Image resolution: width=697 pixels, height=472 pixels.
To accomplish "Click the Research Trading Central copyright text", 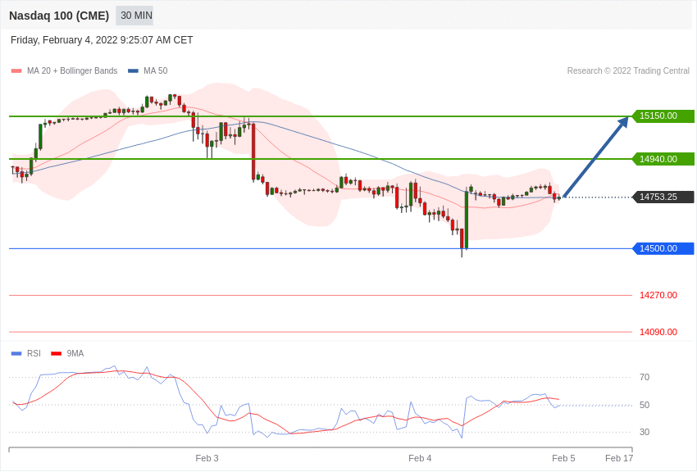I will tap(628, 71).
